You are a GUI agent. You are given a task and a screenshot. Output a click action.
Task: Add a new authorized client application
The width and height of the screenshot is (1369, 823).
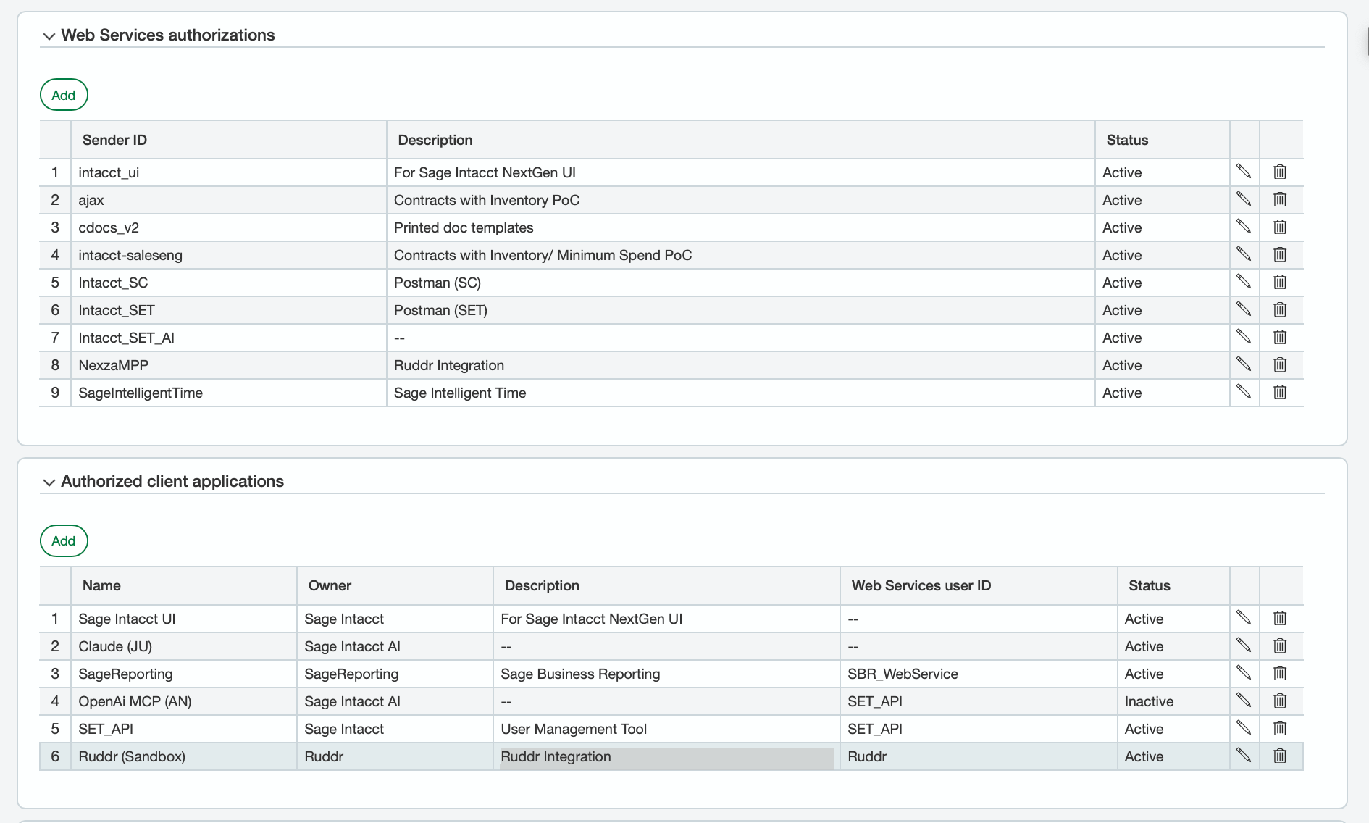click(64, 541)
